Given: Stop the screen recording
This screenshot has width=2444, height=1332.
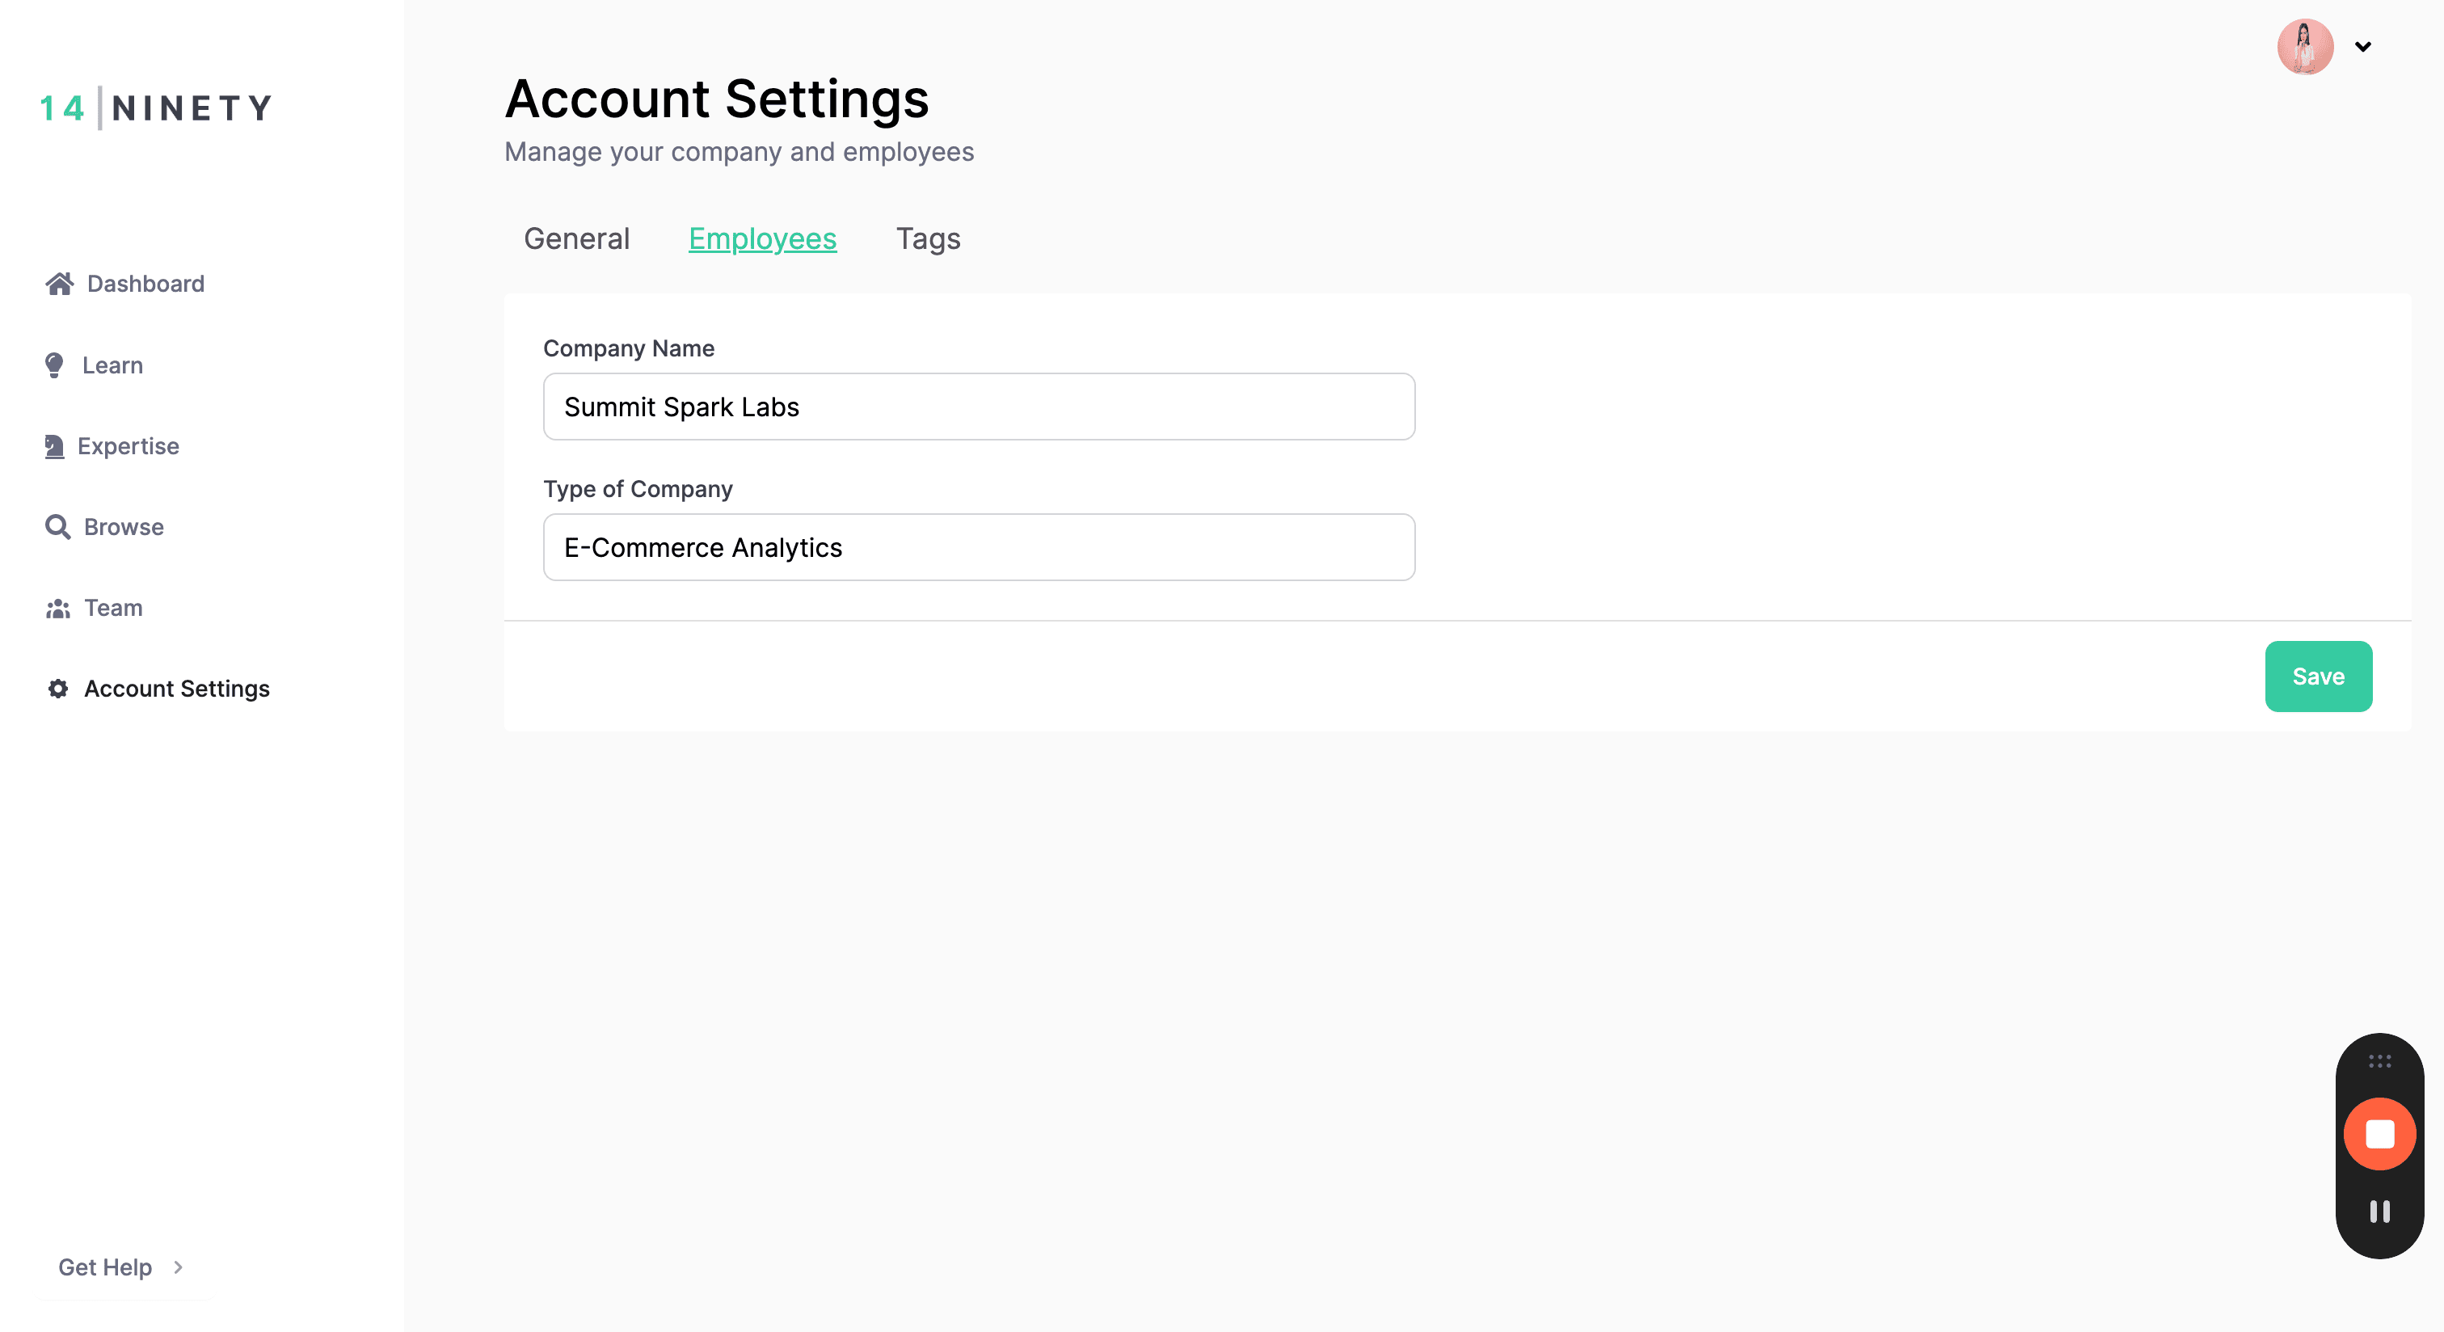Looking at the screenshot, I should [x=2379, y=1134].
